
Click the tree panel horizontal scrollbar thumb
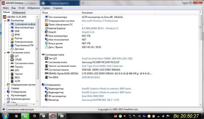tap(16, 104)
